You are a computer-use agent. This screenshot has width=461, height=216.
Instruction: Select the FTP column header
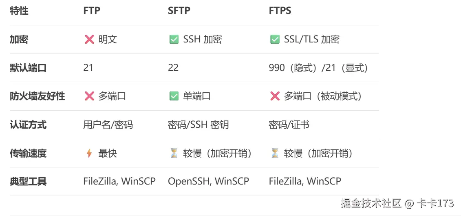(x=92, y=11)
